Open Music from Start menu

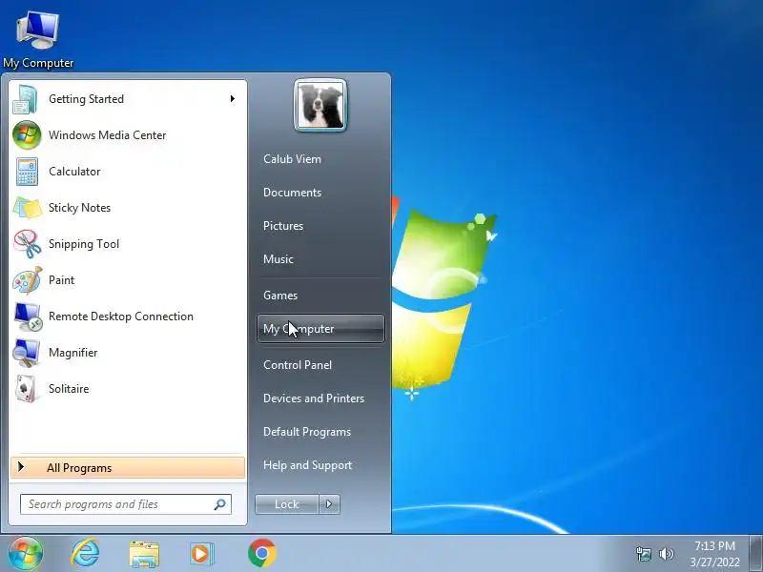point(278,259)
